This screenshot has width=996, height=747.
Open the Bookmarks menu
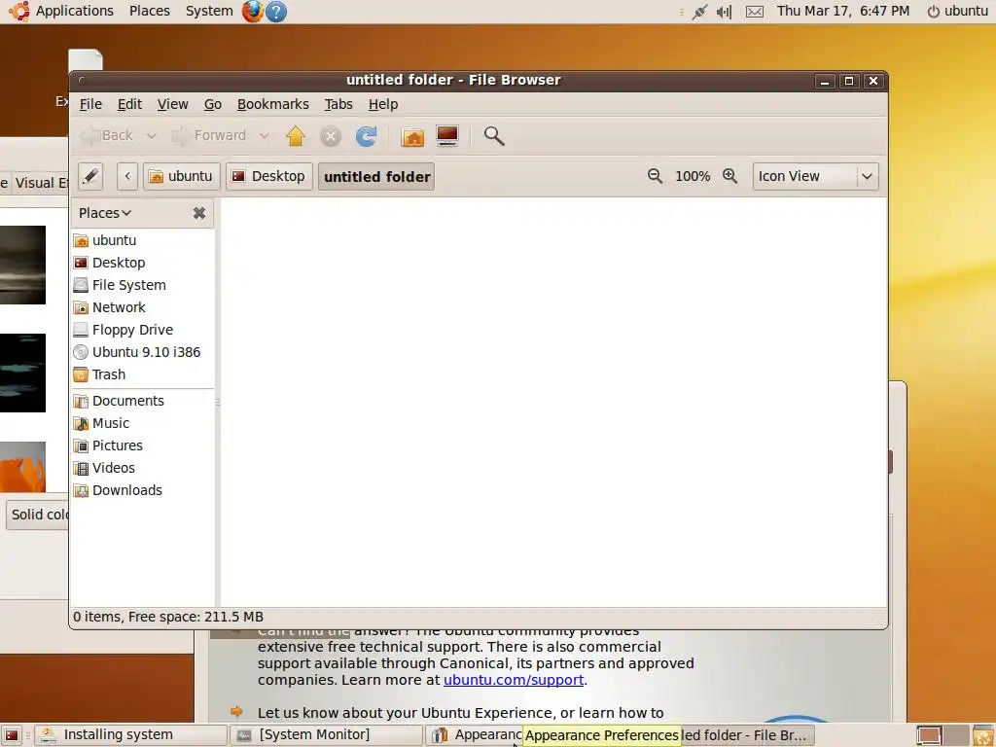coord(273,104)
